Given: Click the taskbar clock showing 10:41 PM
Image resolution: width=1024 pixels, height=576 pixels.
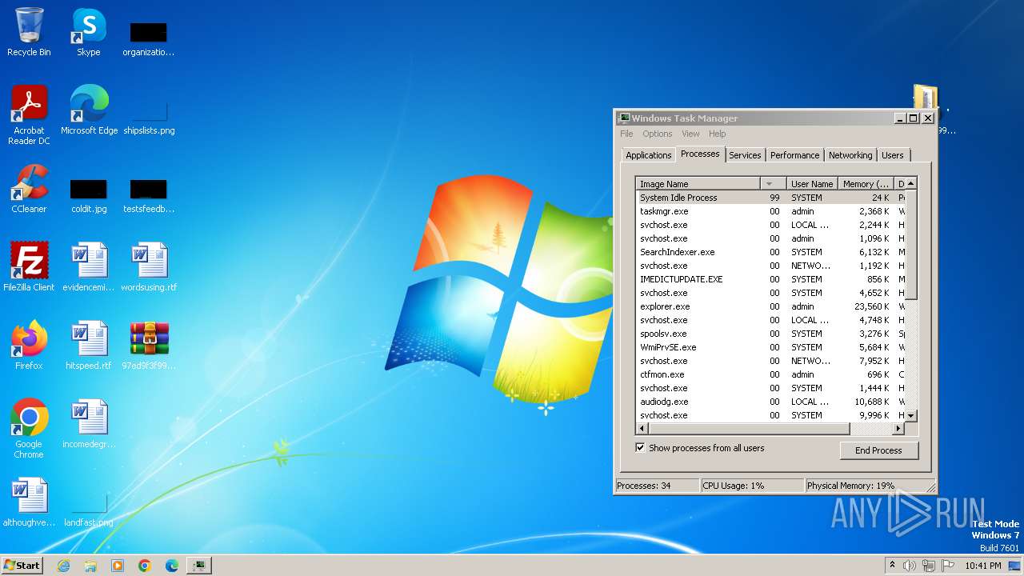Looking at the screenshot, I should 982,566.
